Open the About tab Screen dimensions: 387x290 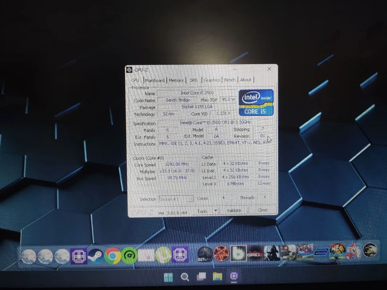[x=246, y=80]
